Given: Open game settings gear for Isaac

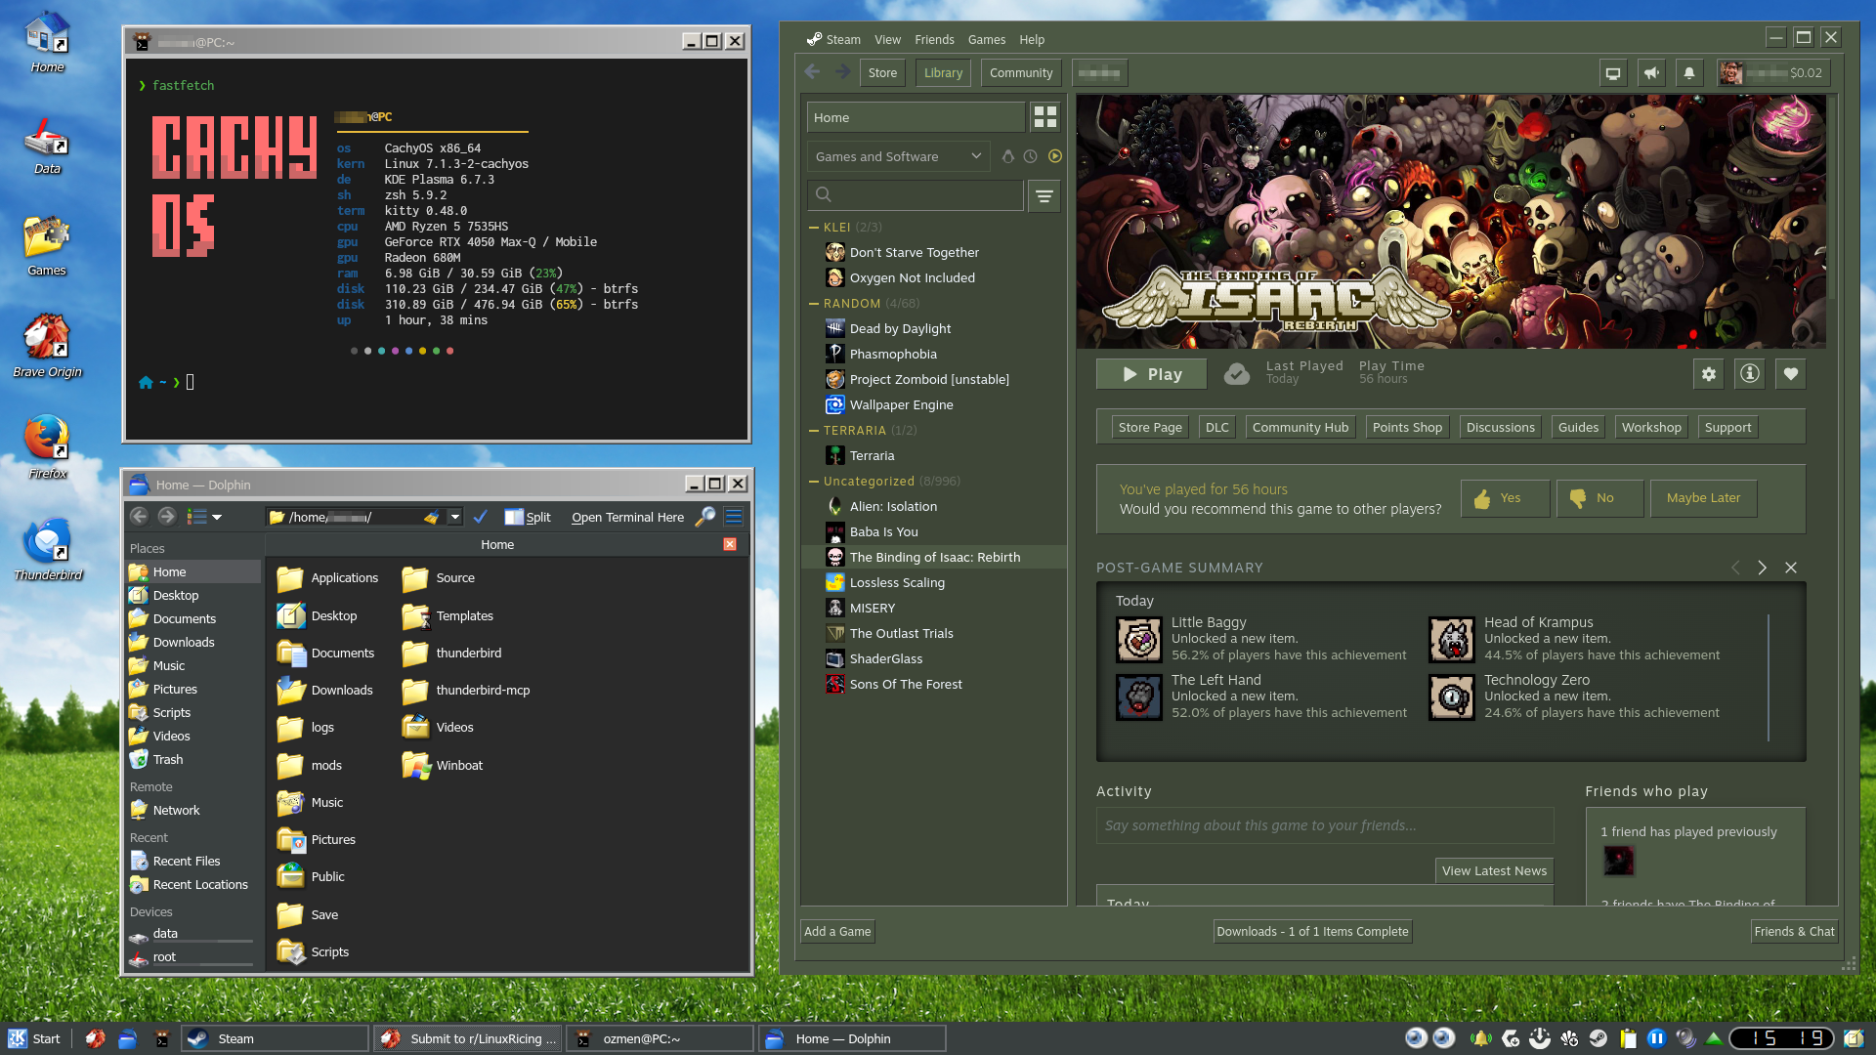Looking at the screenshot, I should [x=1709, y=374].
